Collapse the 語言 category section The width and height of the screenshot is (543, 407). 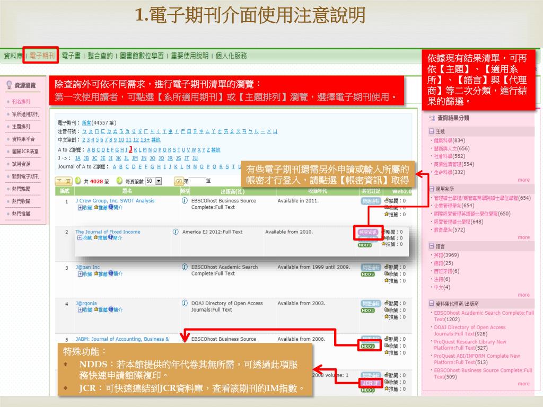click(432, 246)
